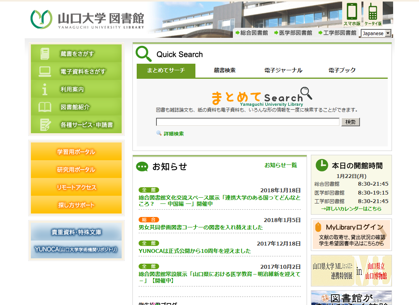
Task: Click the small magnifier icon beside 詳細検索
Action: point(159,133)
